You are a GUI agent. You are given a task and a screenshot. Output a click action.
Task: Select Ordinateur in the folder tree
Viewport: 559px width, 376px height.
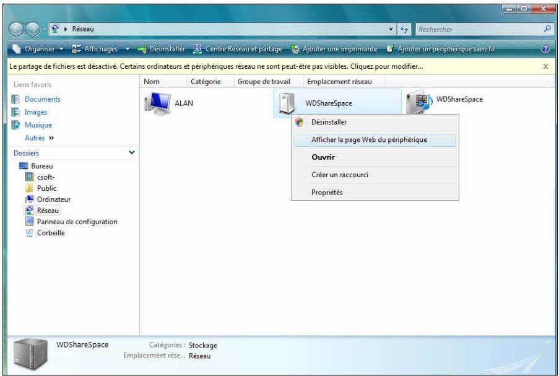tap(54, 199)
